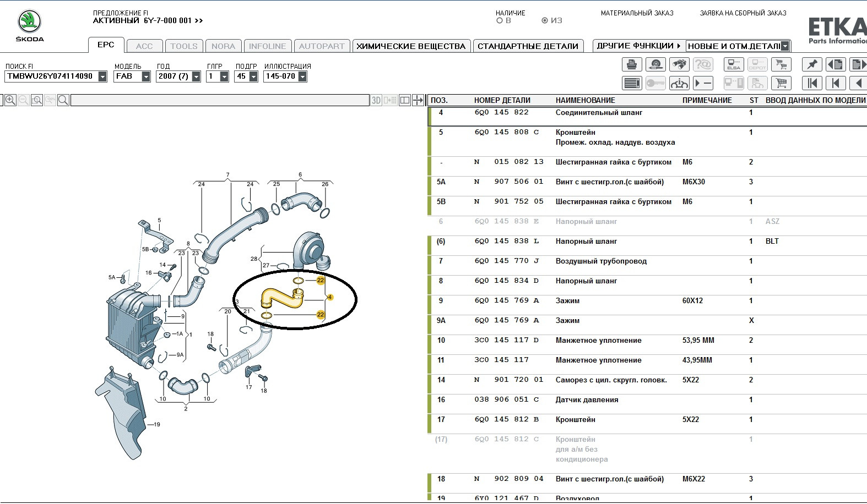
Task: Click the panel divider arrow icon
Action: tap(418, 100)
